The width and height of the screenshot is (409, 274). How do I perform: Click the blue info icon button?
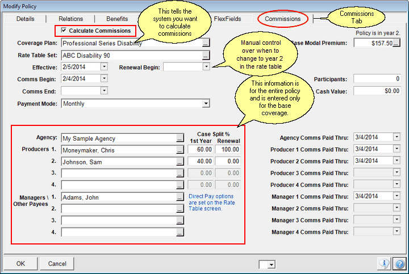[385, 264]
